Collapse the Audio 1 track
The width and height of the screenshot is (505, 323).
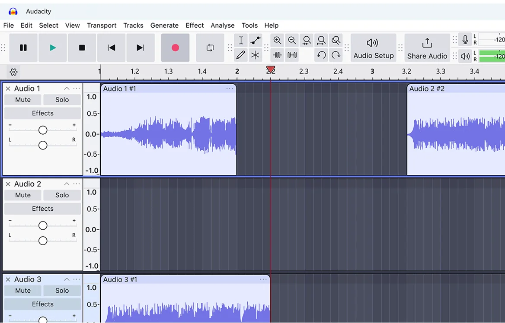pyautogui.click(x=67, y=88)
